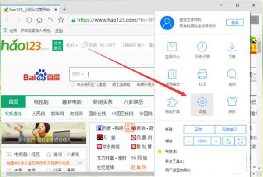This screenshot has height=177, width=263.
Task: Open new 正常 normal window
Action: tap(199, 130)
